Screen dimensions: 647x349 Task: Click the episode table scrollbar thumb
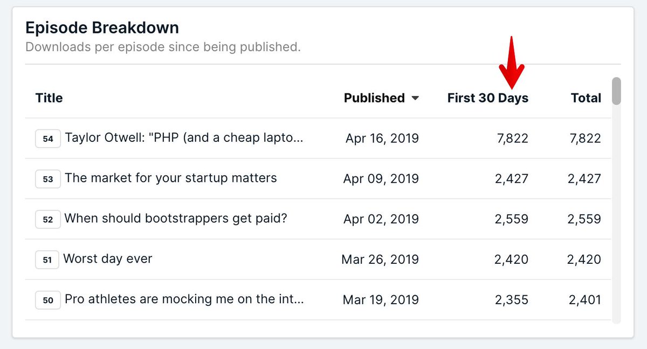coord(616,91)
